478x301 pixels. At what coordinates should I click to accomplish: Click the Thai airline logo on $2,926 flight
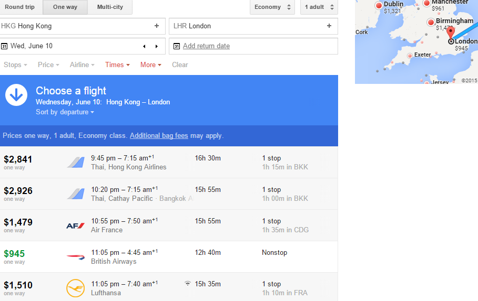coord(76,194)
